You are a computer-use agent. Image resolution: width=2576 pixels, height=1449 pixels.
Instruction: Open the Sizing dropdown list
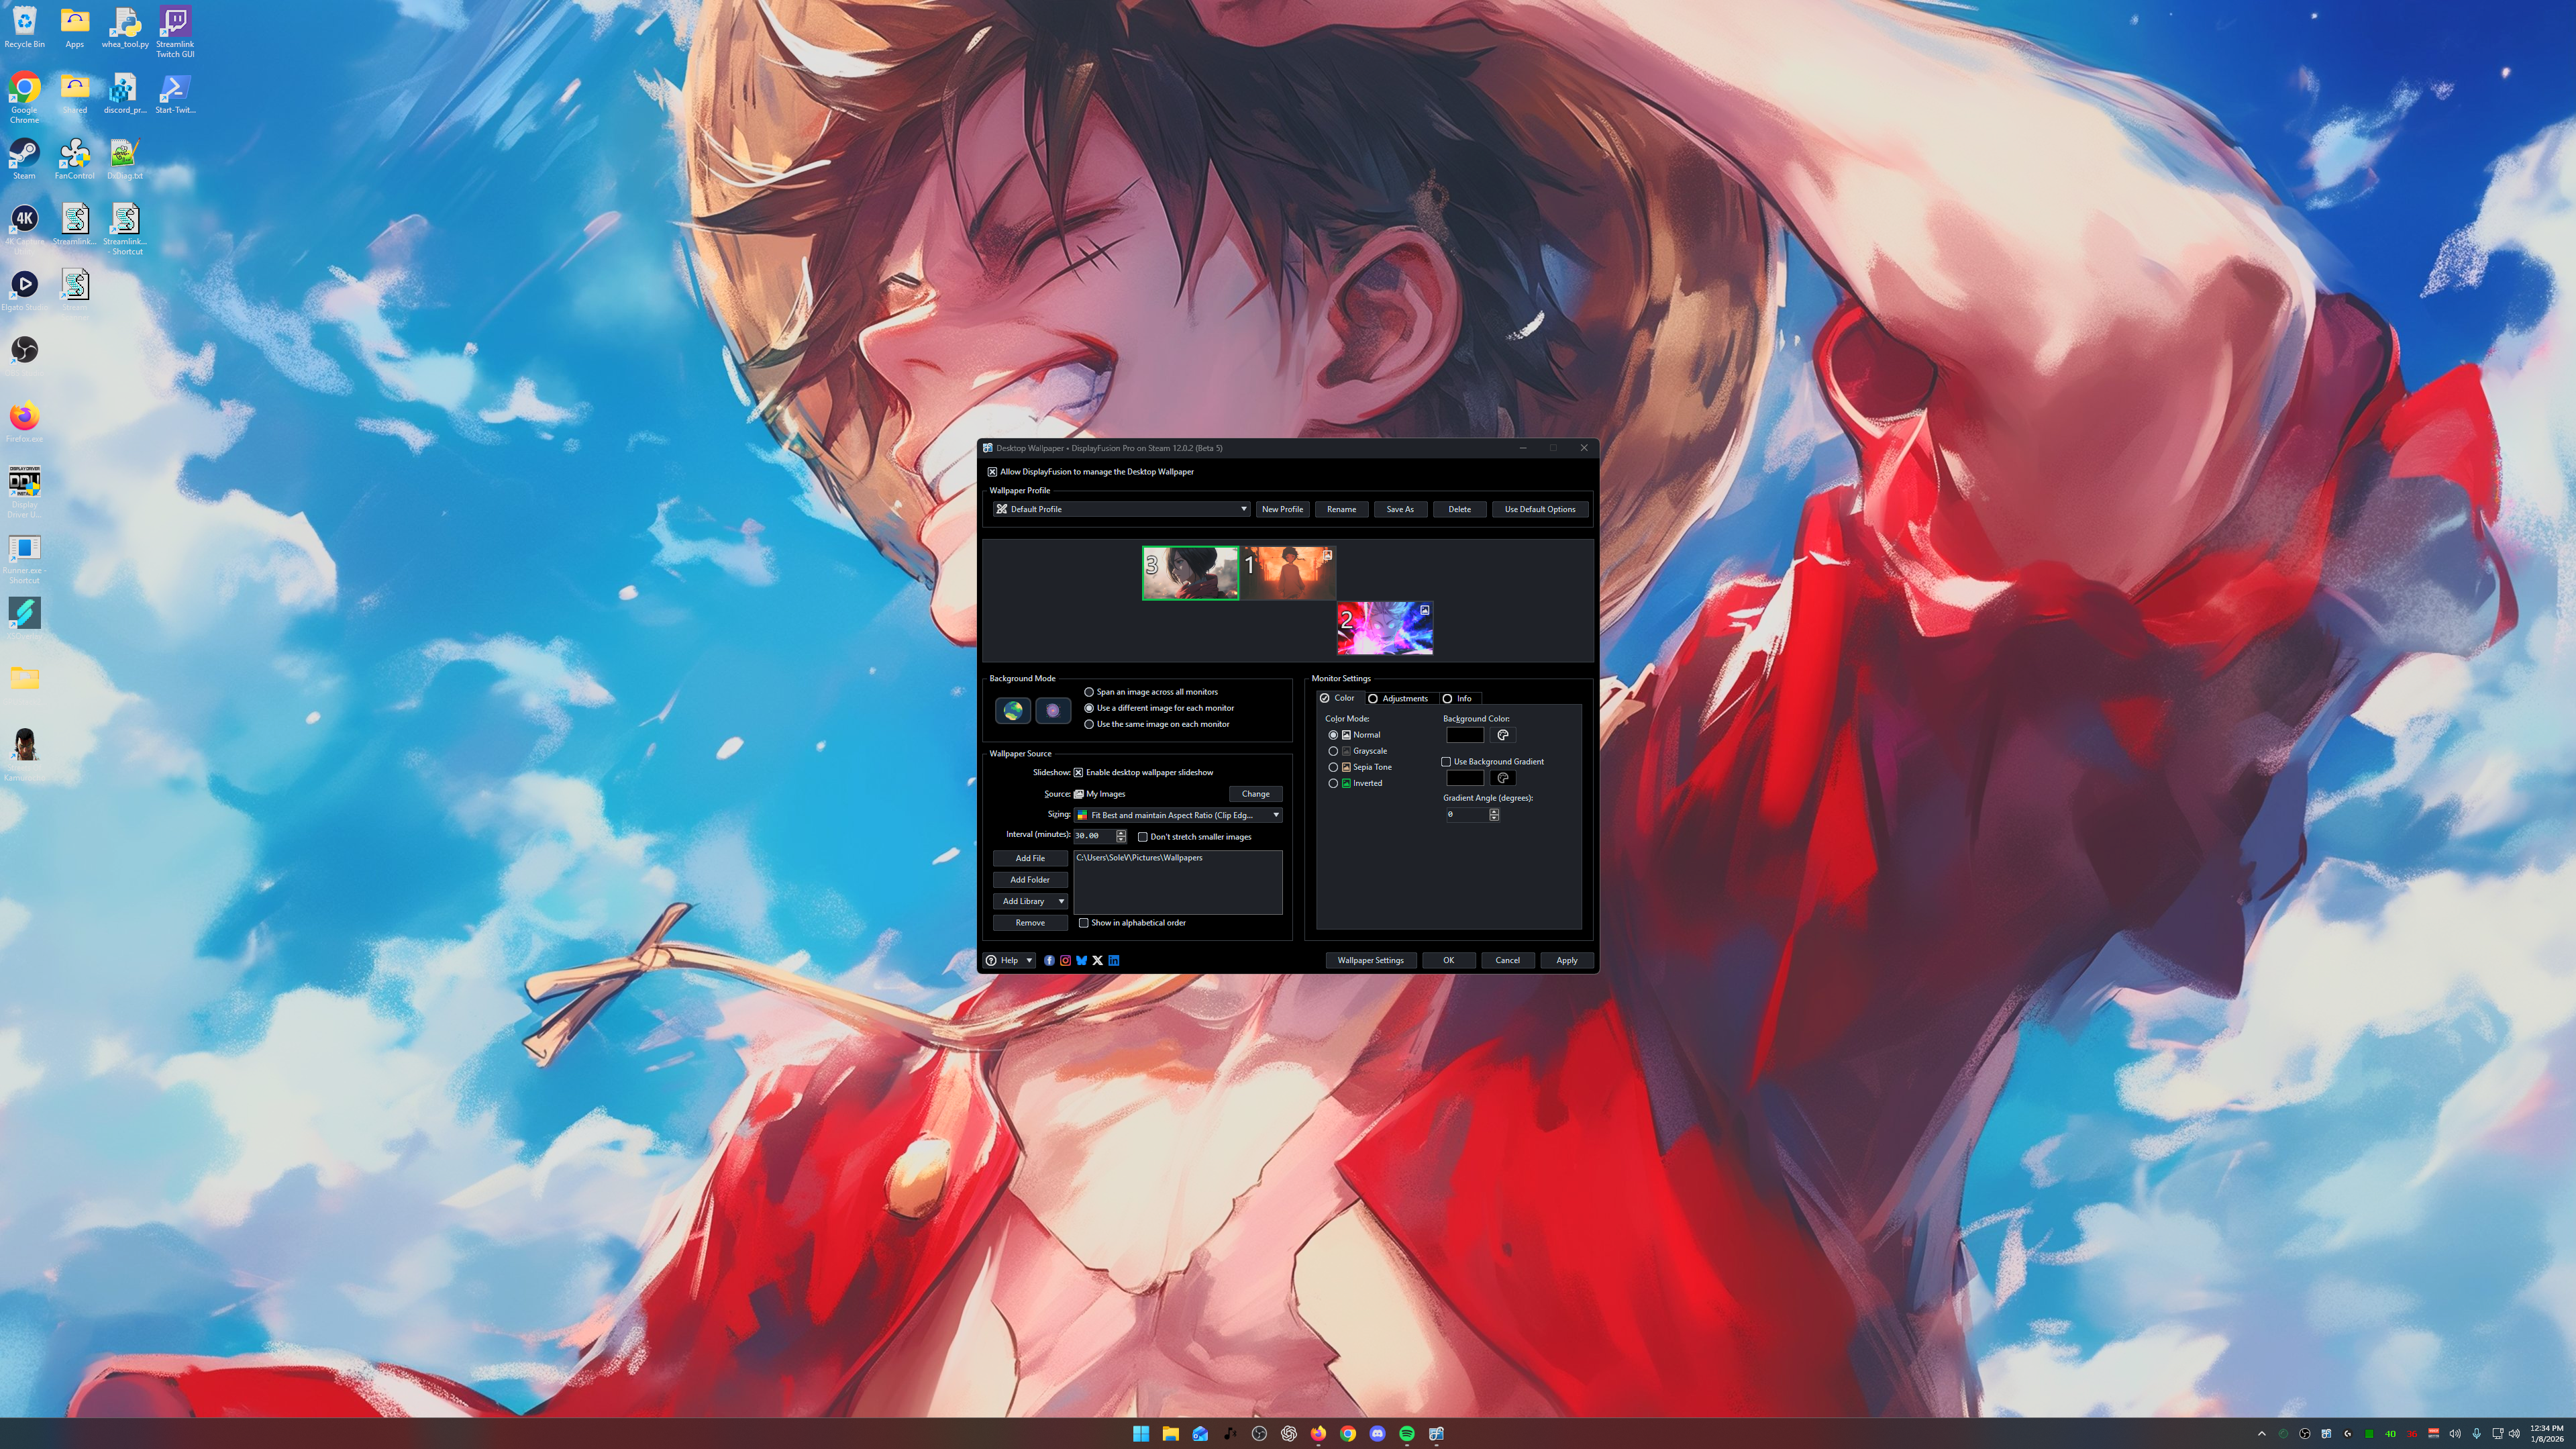[x=1275, y=815]
